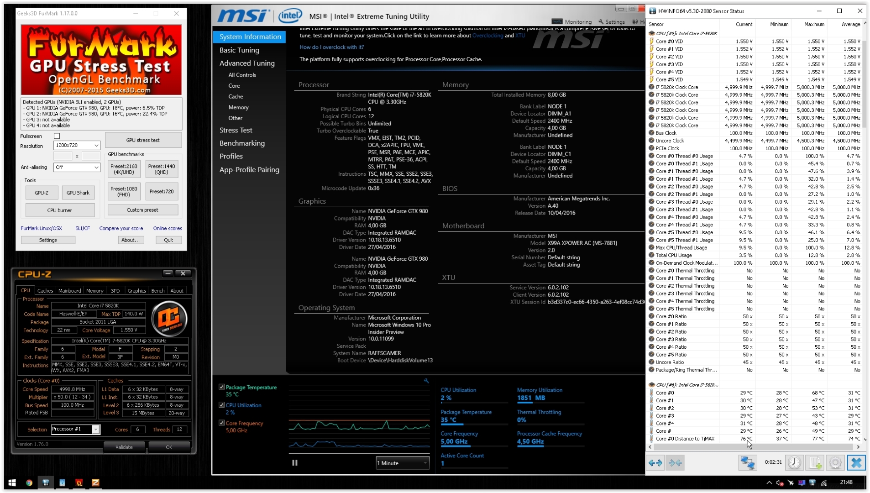Open Chrome from the taskbar
Screen dimensions: 870x493
[x=29, y=483]
